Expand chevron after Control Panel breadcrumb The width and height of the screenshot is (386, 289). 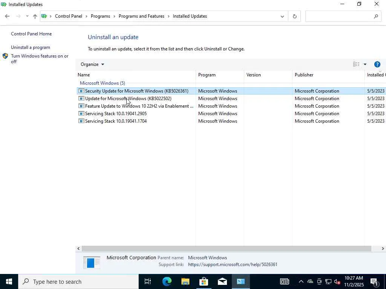tap(86, 17)
